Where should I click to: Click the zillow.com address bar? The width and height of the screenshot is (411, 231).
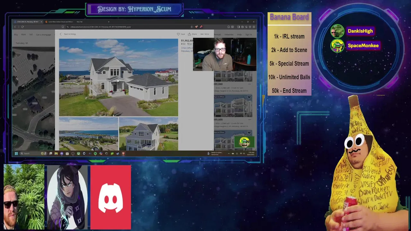pyautogui.click(x=130, y=27)
